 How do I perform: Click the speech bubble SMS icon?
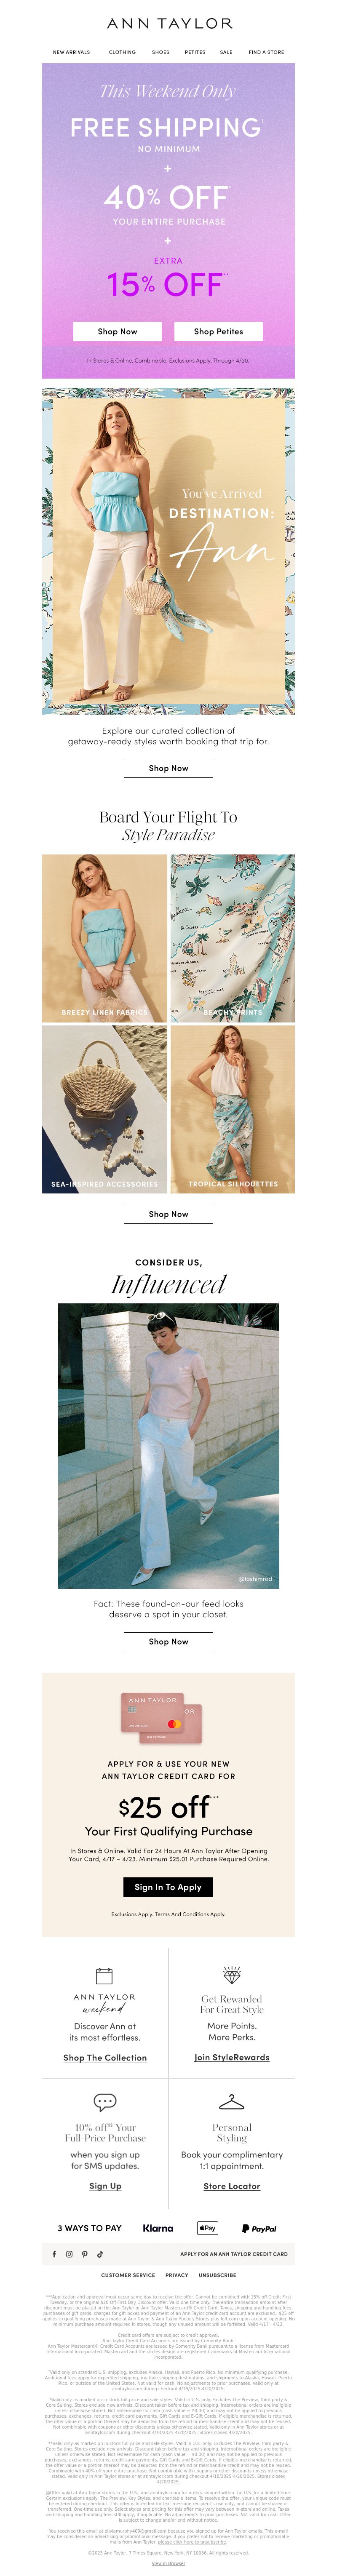tap(105, 2101)
